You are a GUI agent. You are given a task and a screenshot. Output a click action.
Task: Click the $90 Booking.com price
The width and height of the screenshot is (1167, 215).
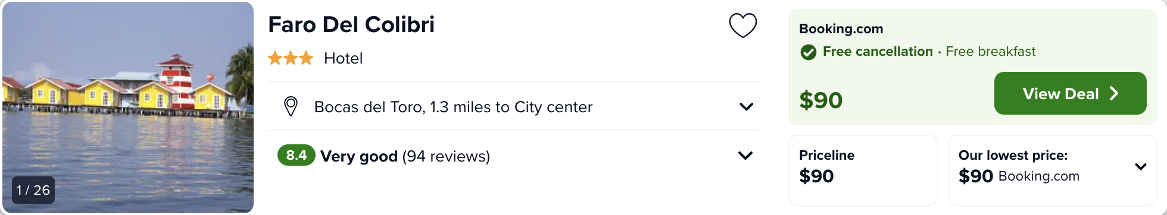(x=820, y=100)
